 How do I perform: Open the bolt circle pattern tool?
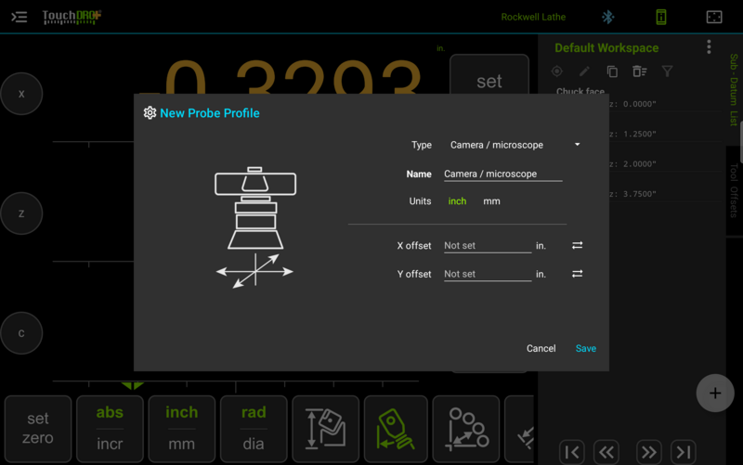point(466,429)
